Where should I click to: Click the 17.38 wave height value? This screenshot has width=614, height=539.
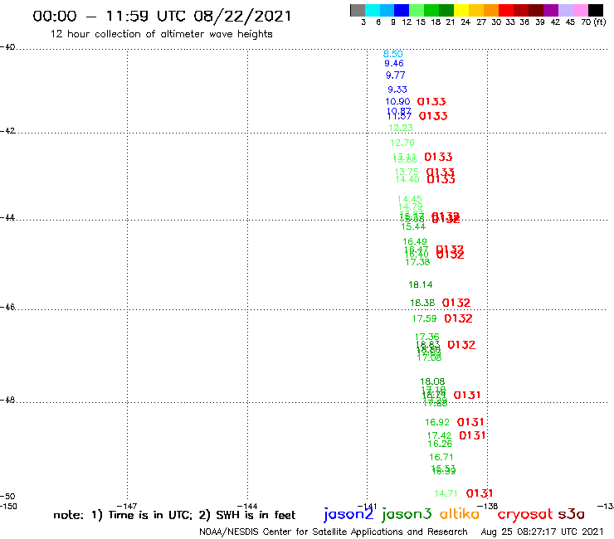pos(417,262)
